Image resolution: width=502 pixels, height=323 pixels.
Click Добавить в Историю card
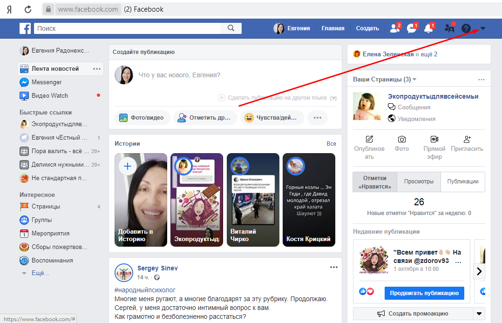point(141,200)
